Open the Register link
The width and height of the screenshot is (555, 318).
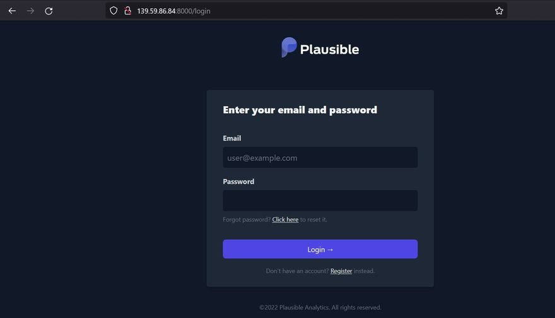341,271
